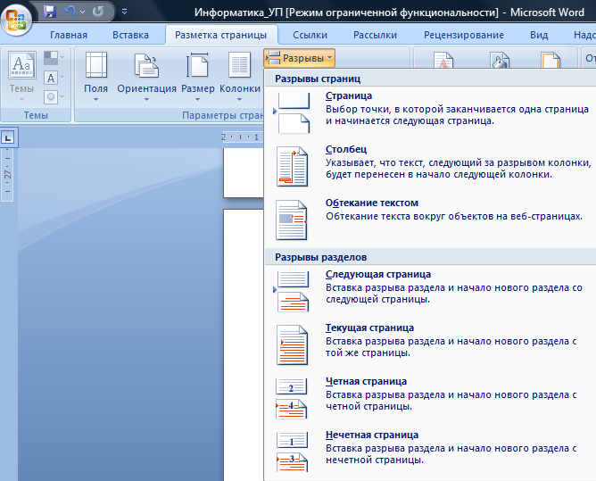
Task: Choose Обтекание текстом break
Action: coord(430,220)
